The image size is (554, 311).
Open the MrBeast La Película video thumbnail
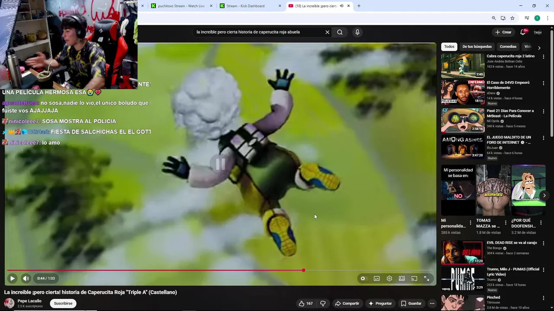tap(463, 120)
